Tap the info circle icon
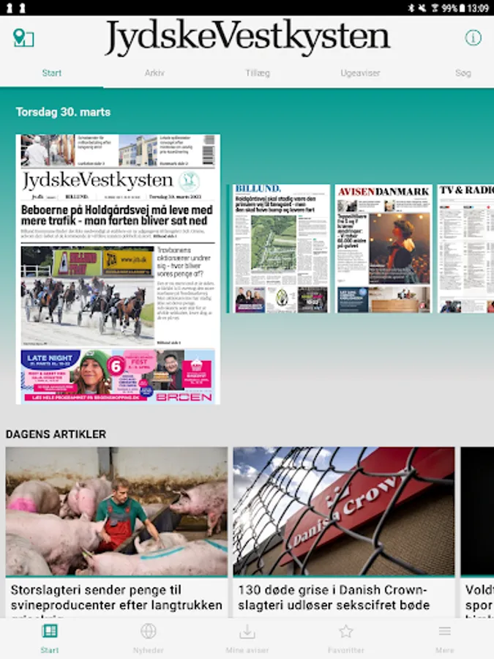The height and width of the screenshot is (659, 494). pos(473,38)
